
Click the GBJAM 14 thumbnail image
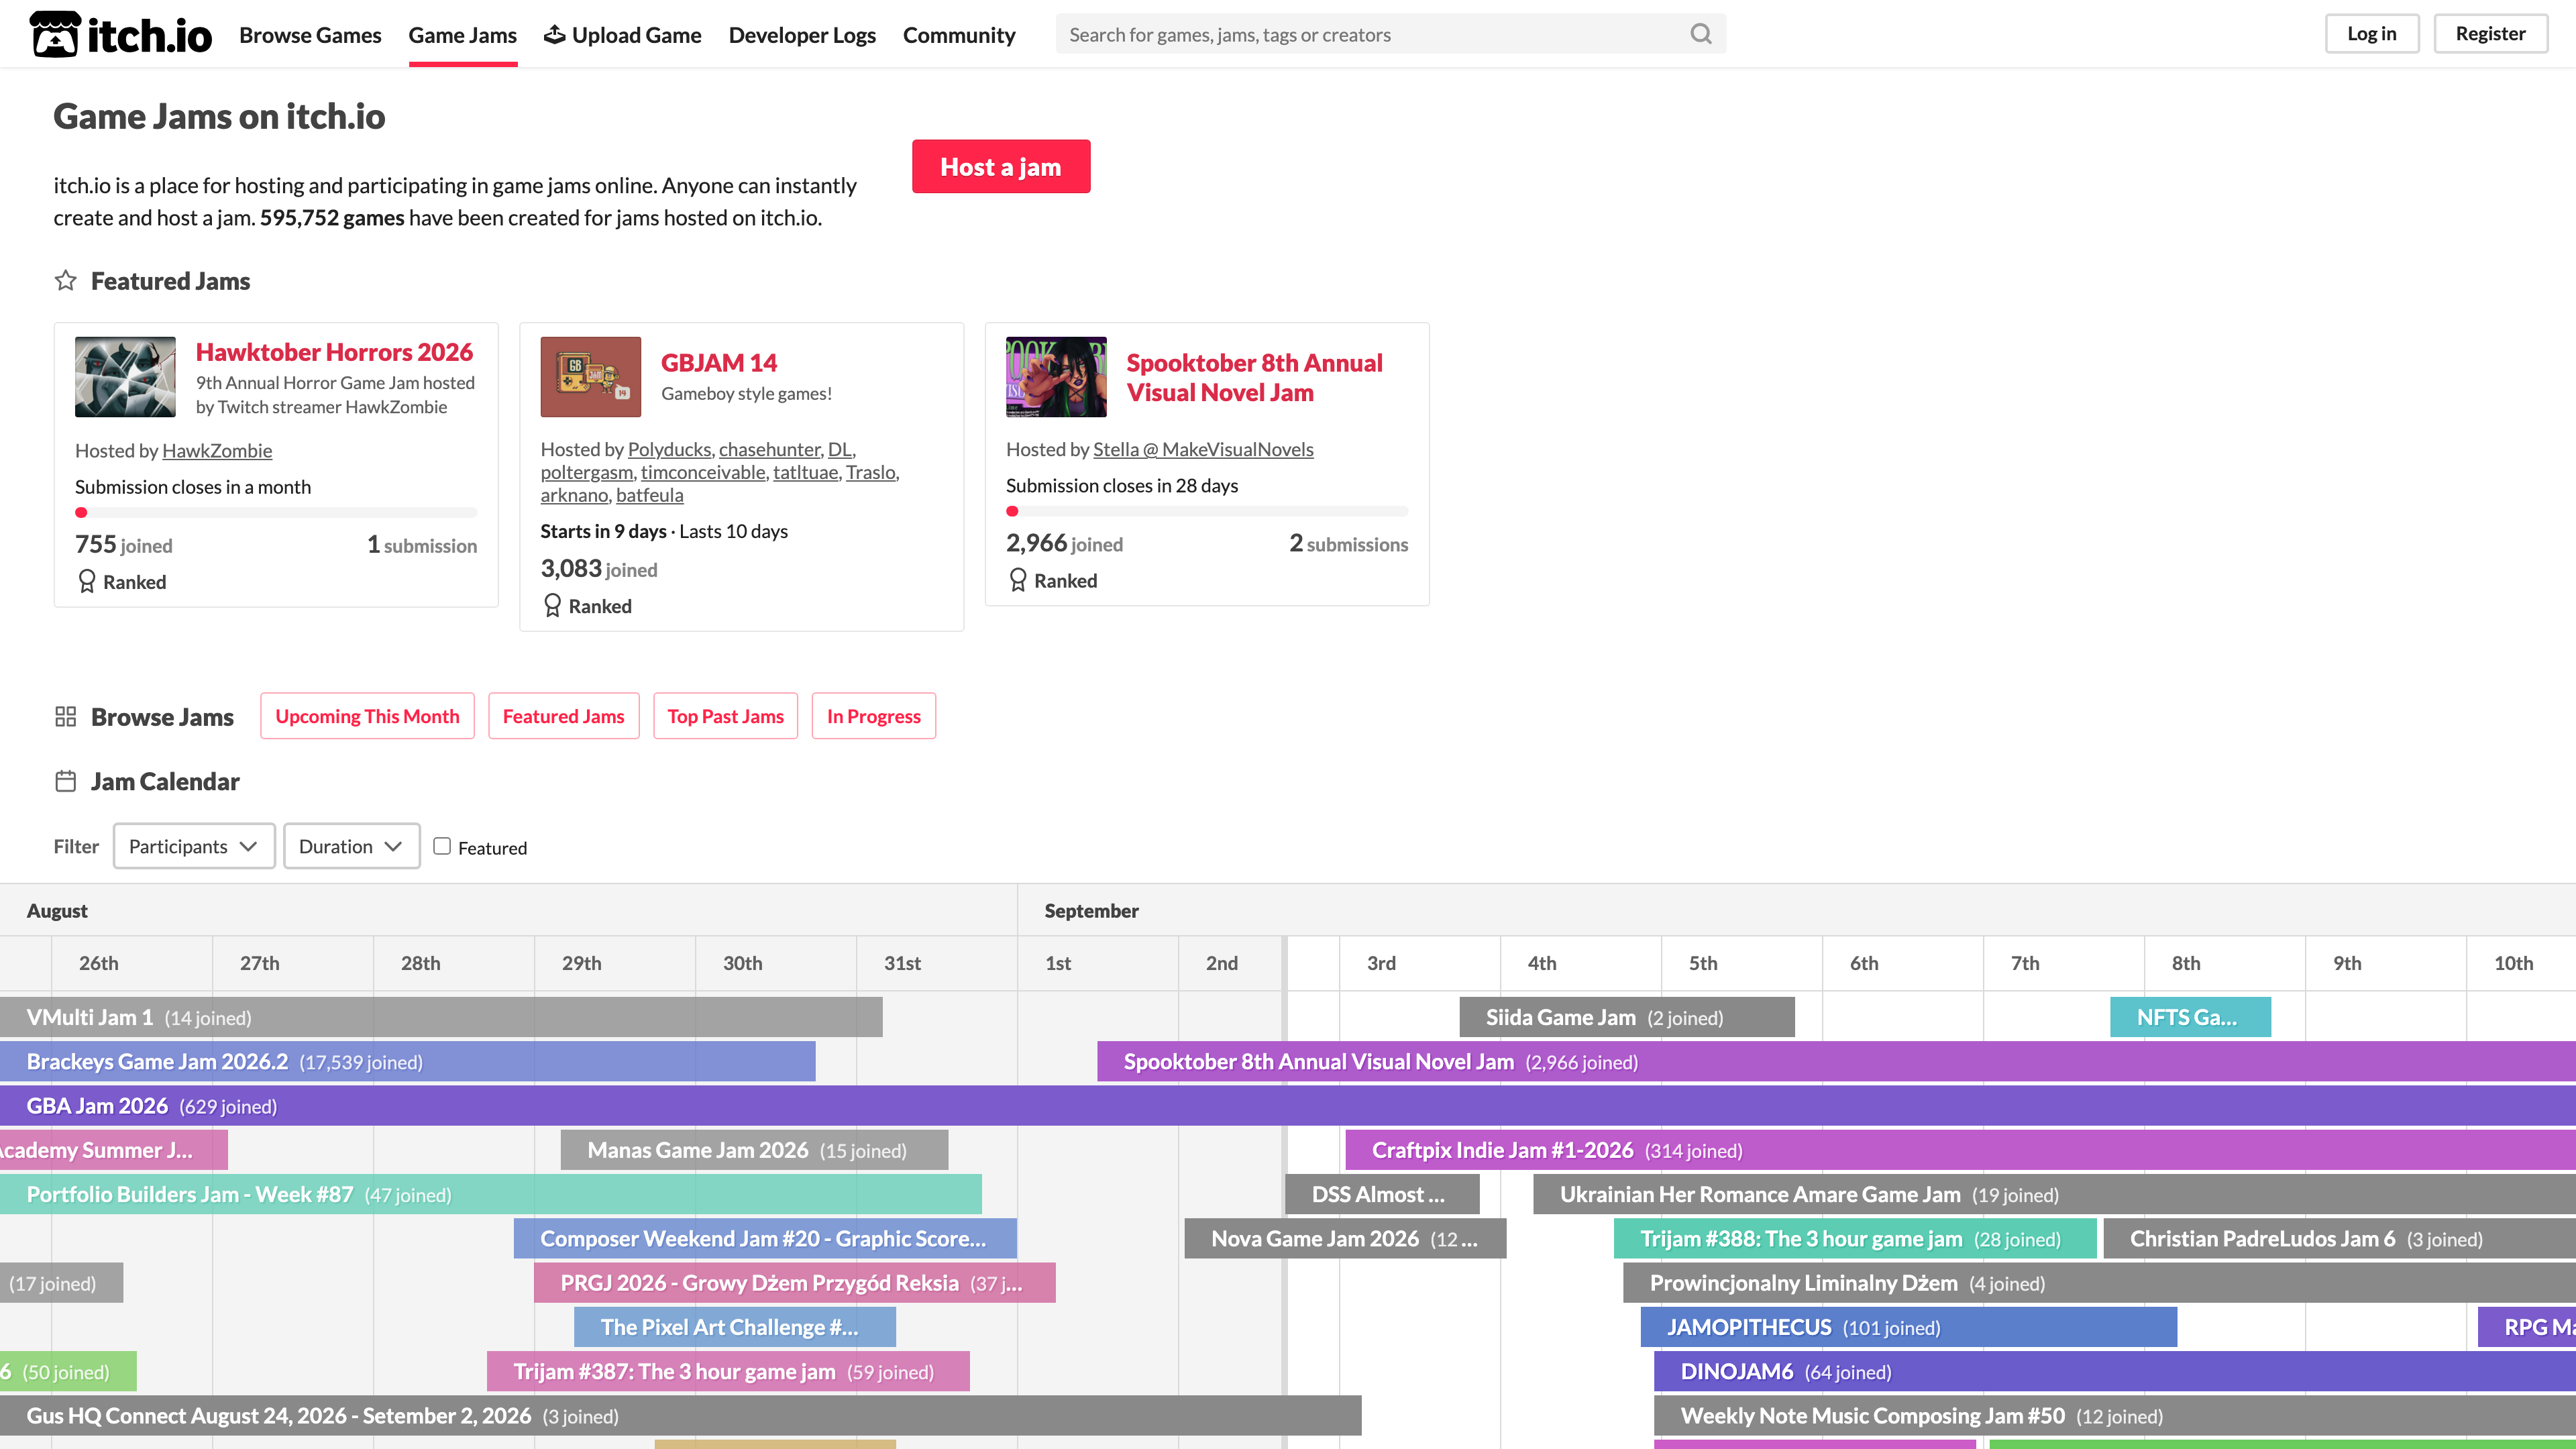pos(591,377)
